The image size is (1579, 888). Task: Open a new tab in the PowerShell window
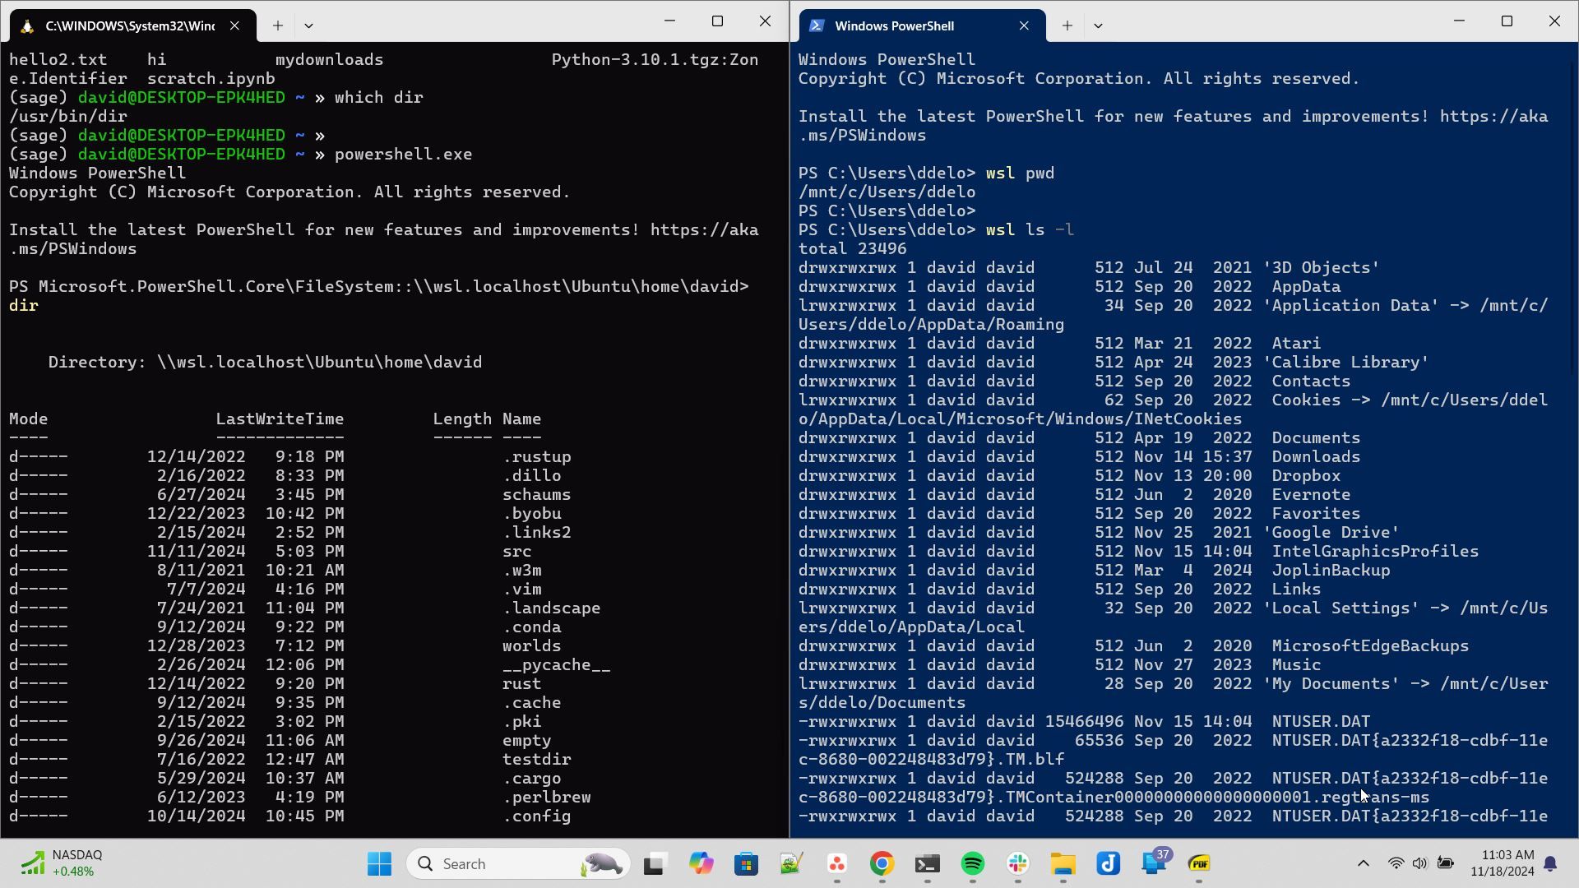click(1066, 25)
